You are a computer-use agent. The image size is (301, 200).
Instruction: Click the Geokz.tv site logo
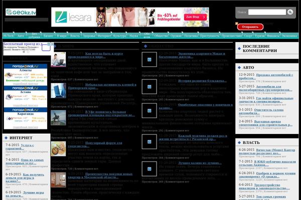pos(21,12)
